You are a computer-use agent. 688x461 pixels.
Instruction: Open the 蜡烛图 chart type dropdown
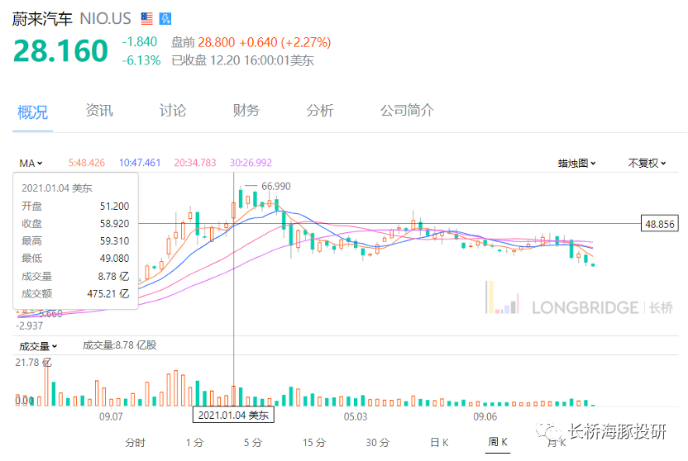click(576, 163)
